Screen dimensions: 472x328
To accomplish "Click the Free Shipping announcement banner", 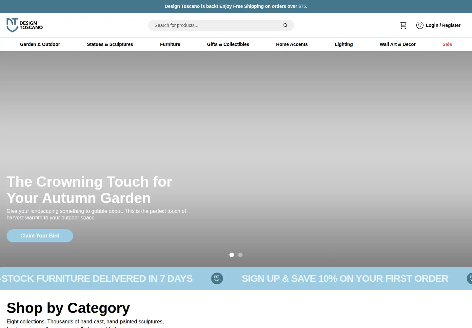I will coord(236,6).
